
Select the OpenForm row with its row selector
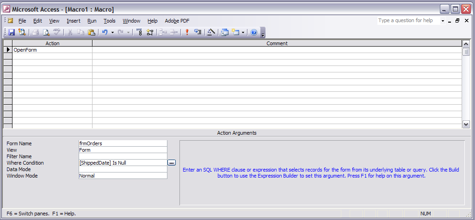coord(8,49)
